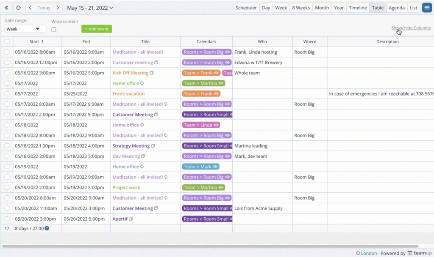Switch to Timeline view
This screenshot has width=434, height=257.
click(x=358, y=8)
